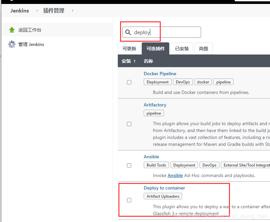Click the External Site/Tool Integrations tag
The height and width of the screenshot is (222, 270).
click(245, 165)
